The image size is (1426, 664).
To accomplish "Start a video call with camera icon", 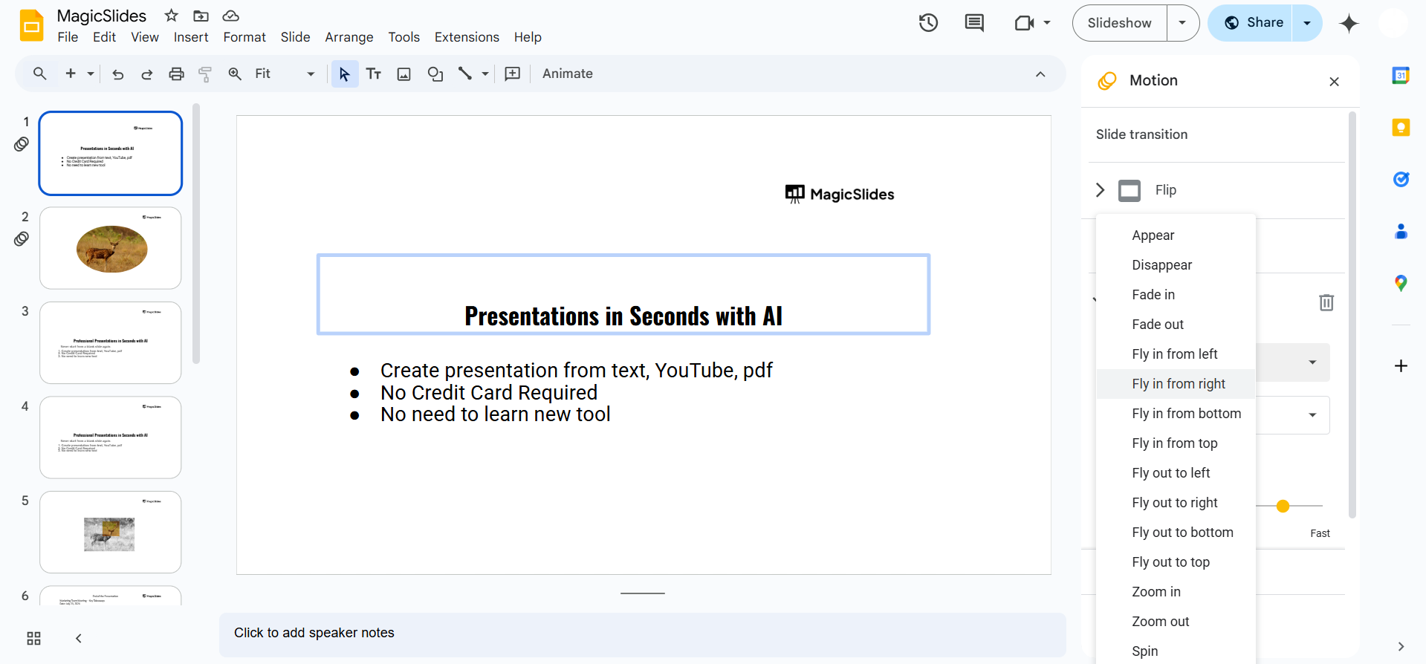I will [x=1024, y=23].
